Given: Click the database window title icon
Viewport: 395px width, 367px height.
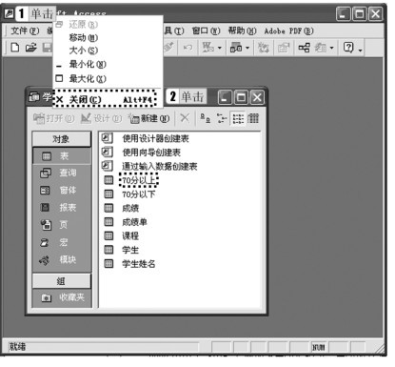Looking at the screenshot, I should pos(33,97).
